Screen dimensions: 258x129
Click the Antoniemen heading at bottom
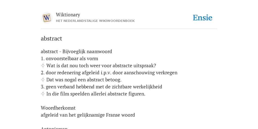tap(54, 128)
